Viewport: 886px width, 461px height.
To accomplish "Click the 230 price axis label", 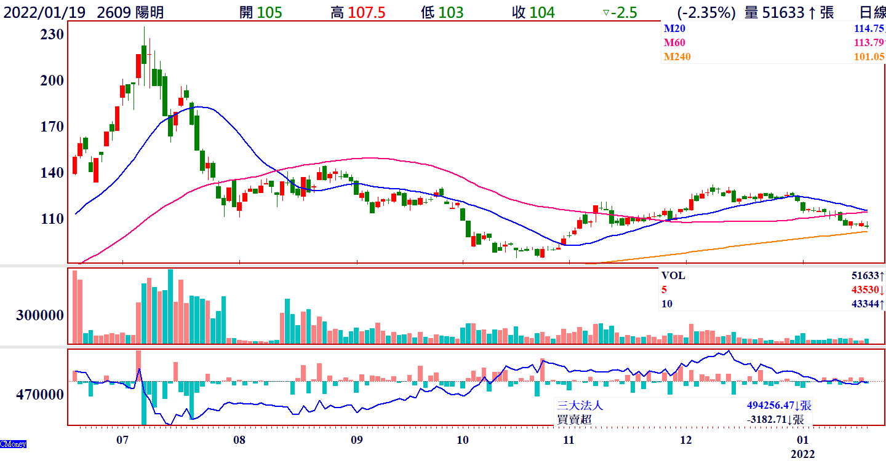I will [52, 35].
